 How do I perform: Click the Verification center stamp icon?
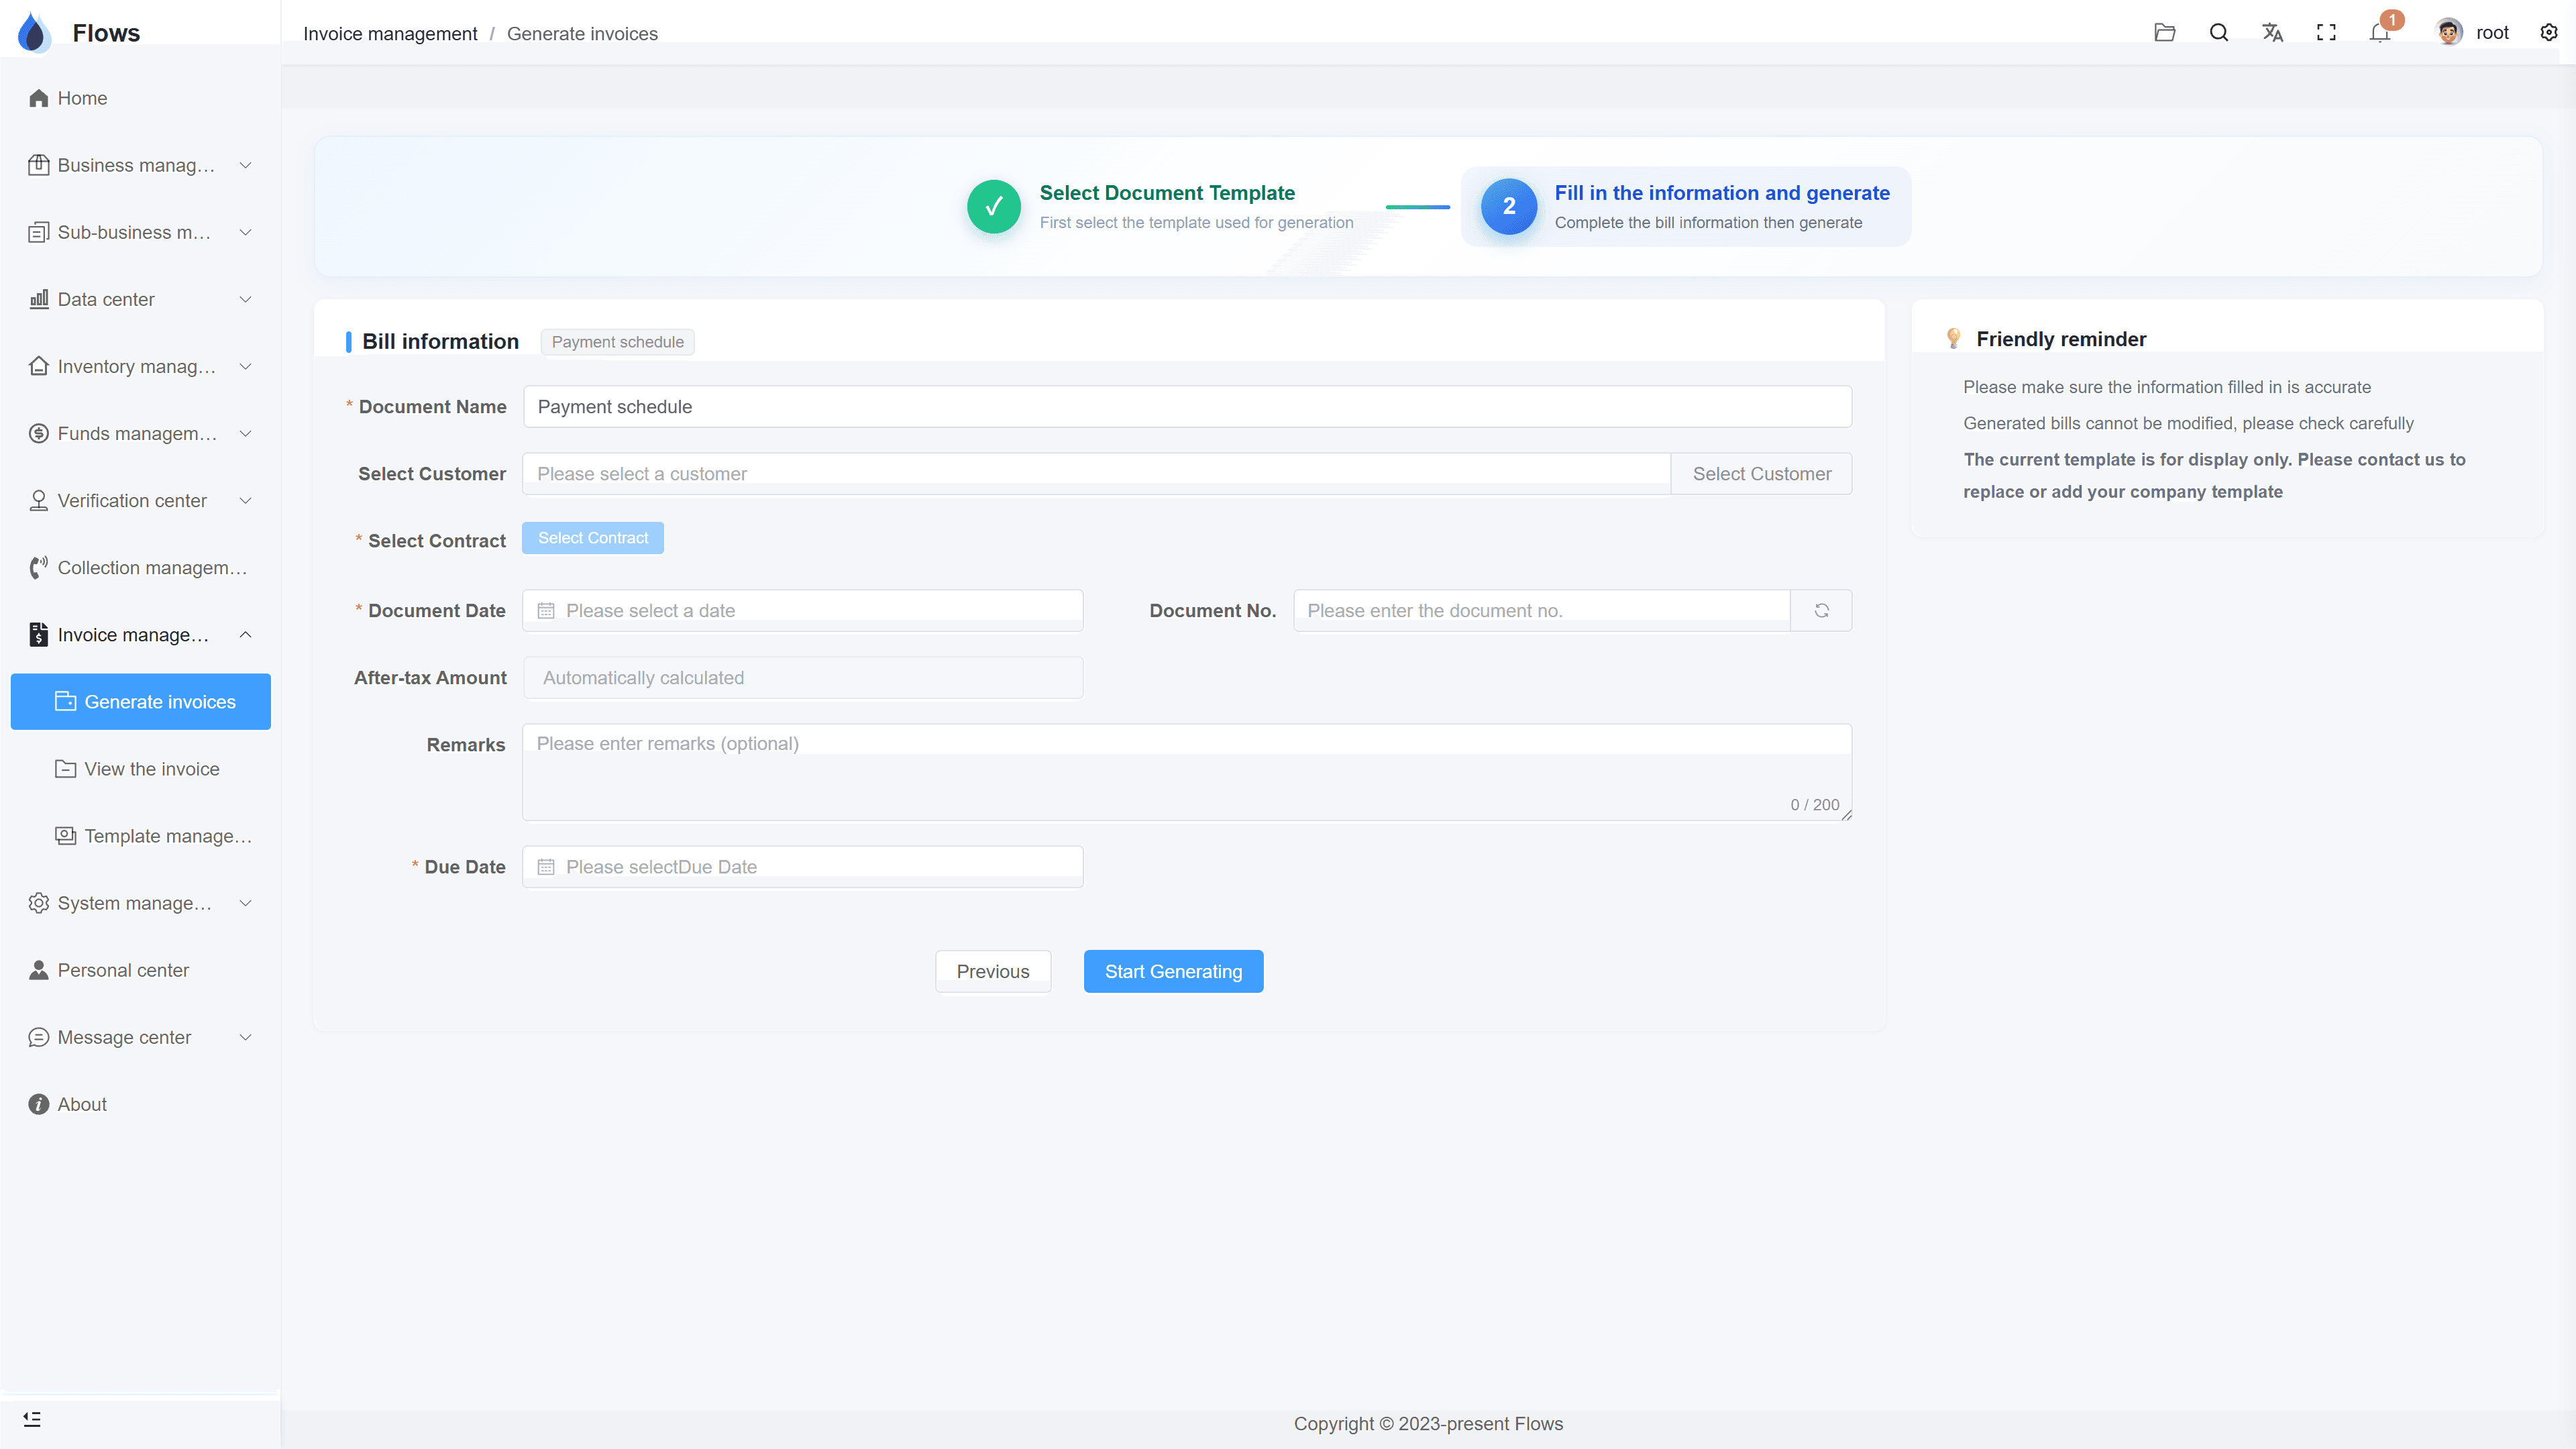(x=39, y=500)
